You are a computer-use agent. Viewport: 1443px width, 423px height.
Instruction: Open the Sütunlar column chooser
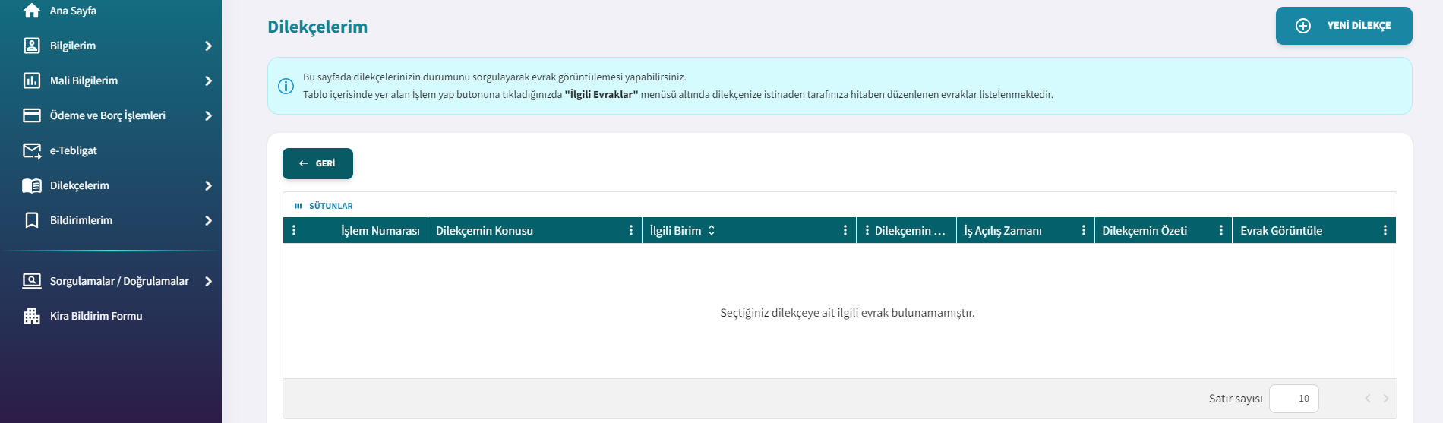click(324, 206)
